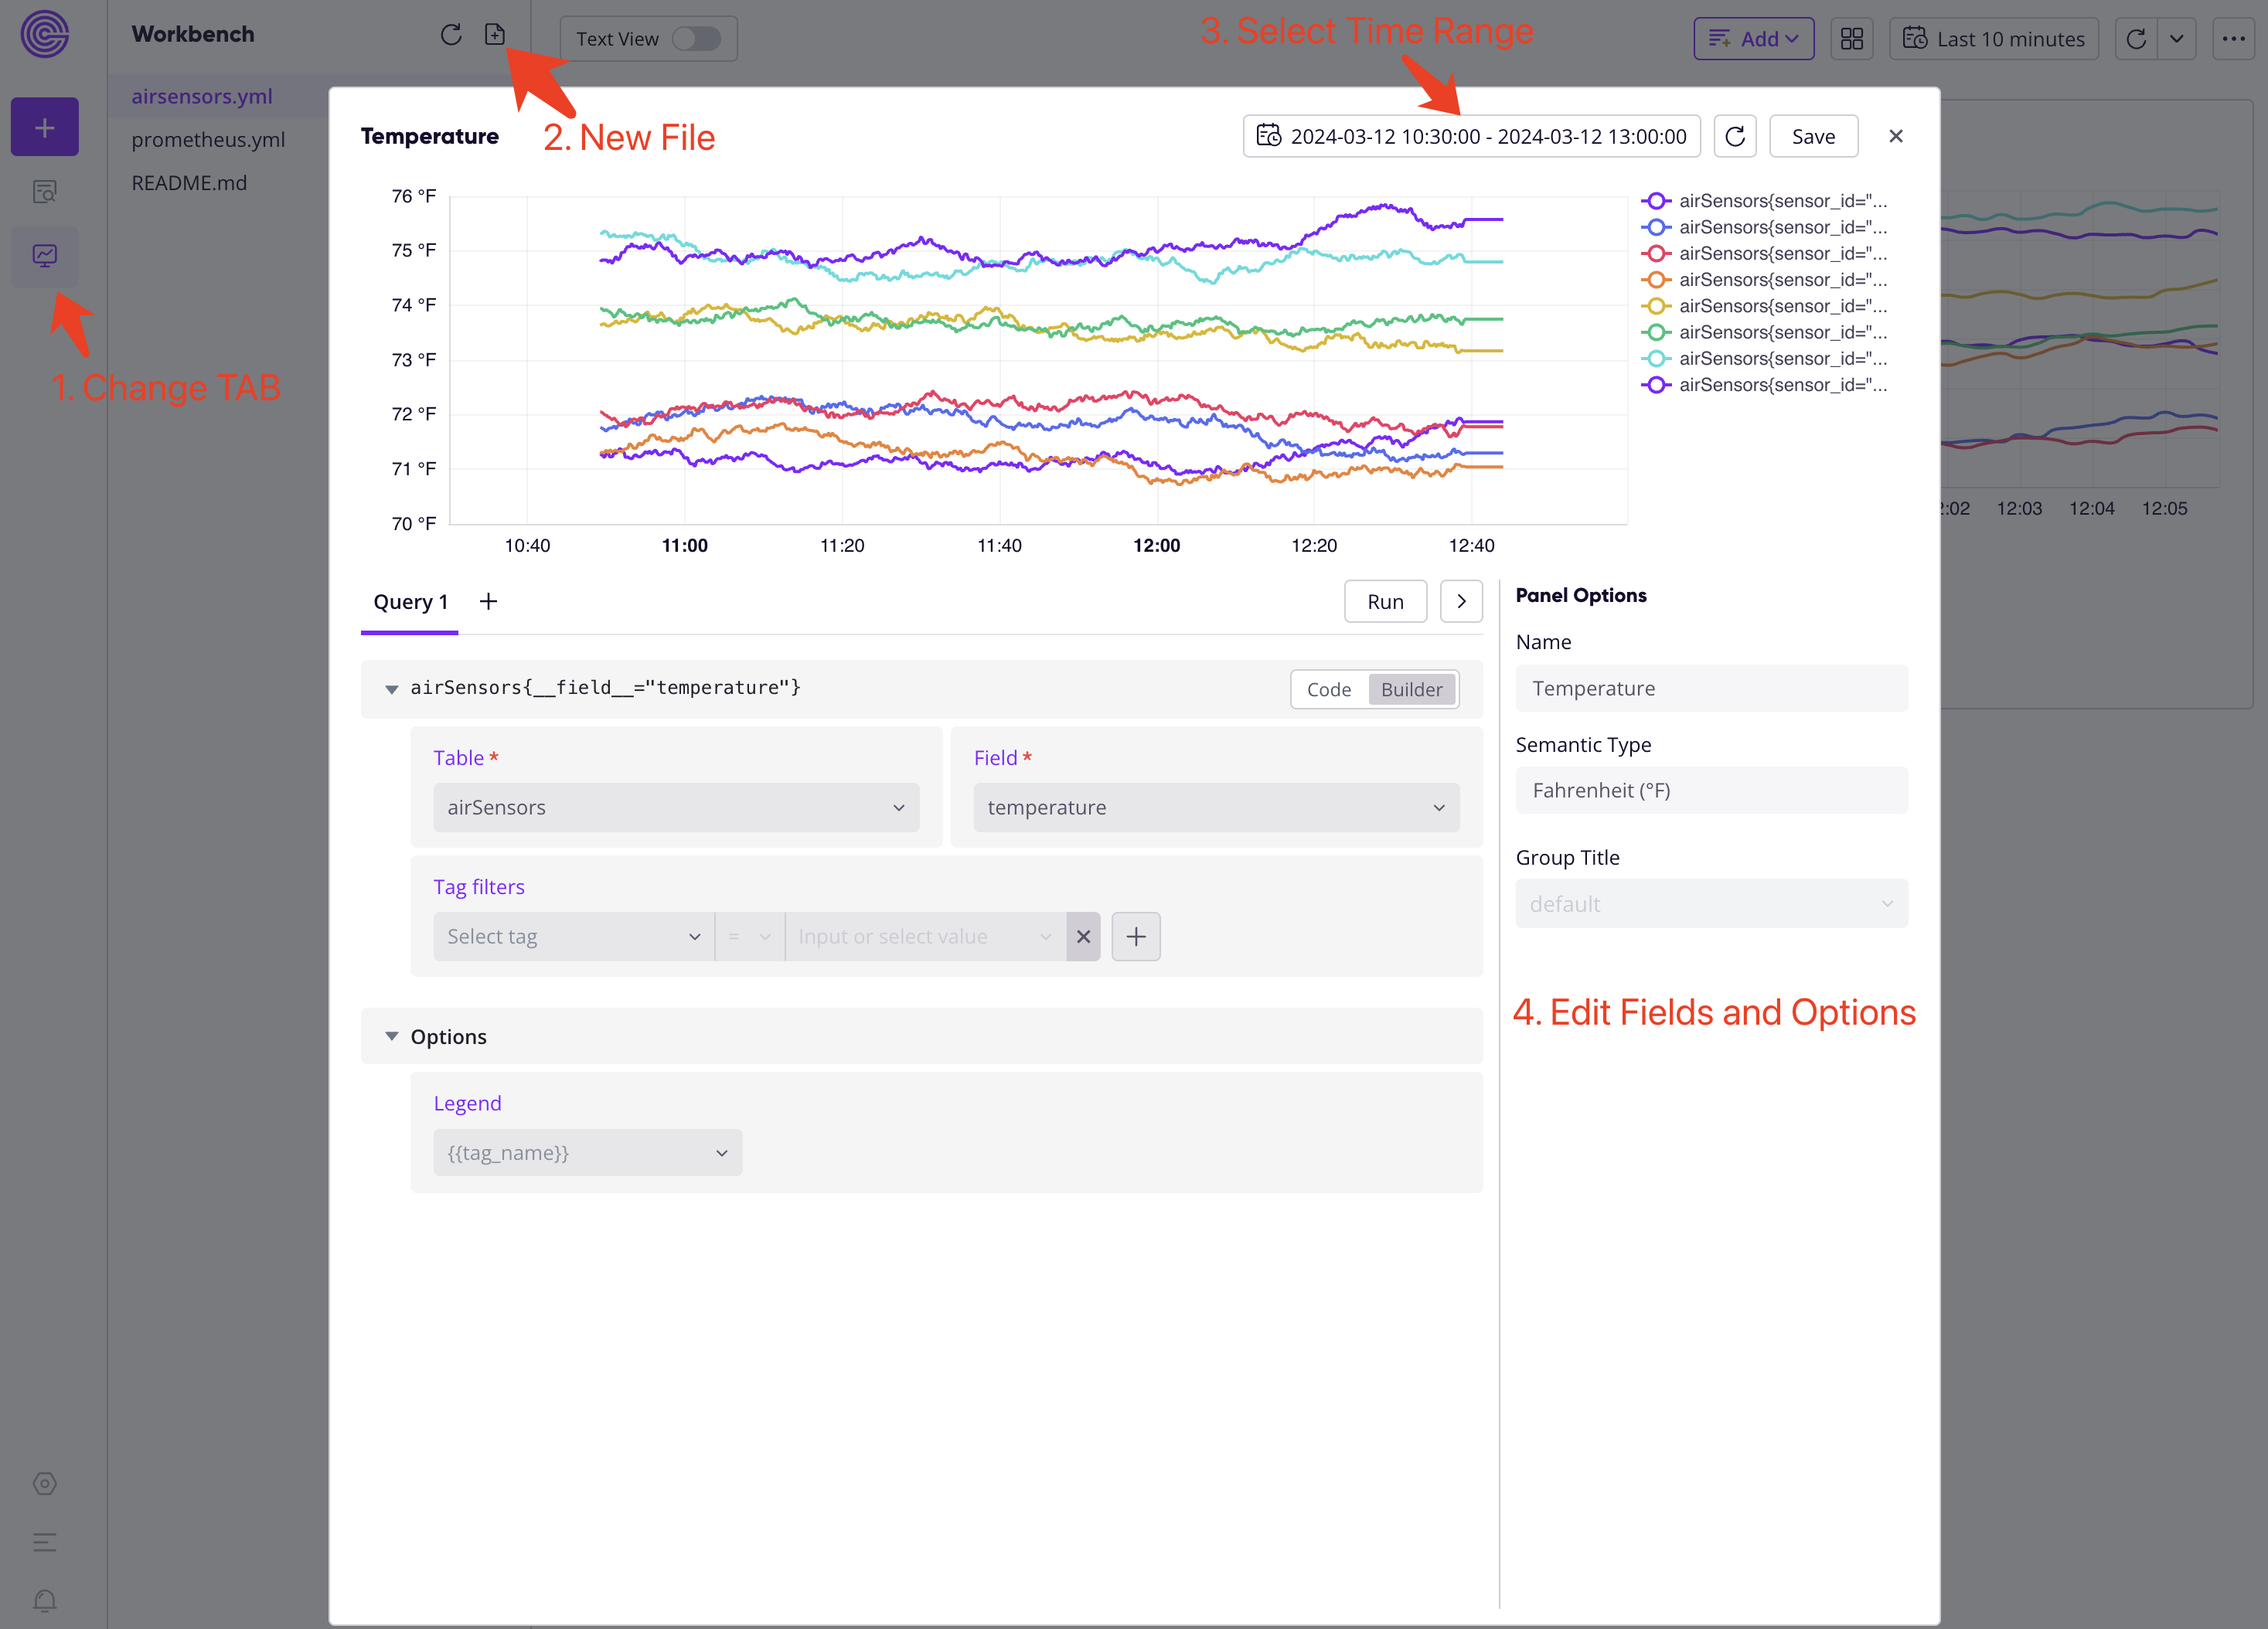Viewport: 2268px width, 1629px height.
Task: Open the tag filter operator dropdown
Action: pyautogui.click(x=750, y=936)
